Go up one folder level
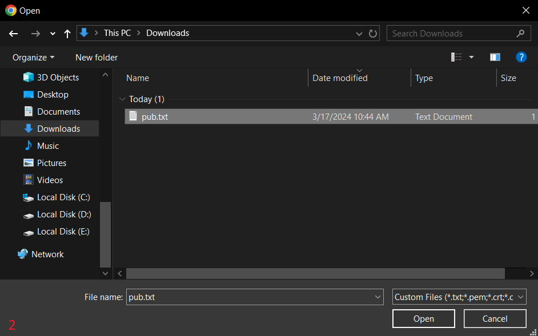This screenshot has width=538, height=336. (x=67, y=33)
